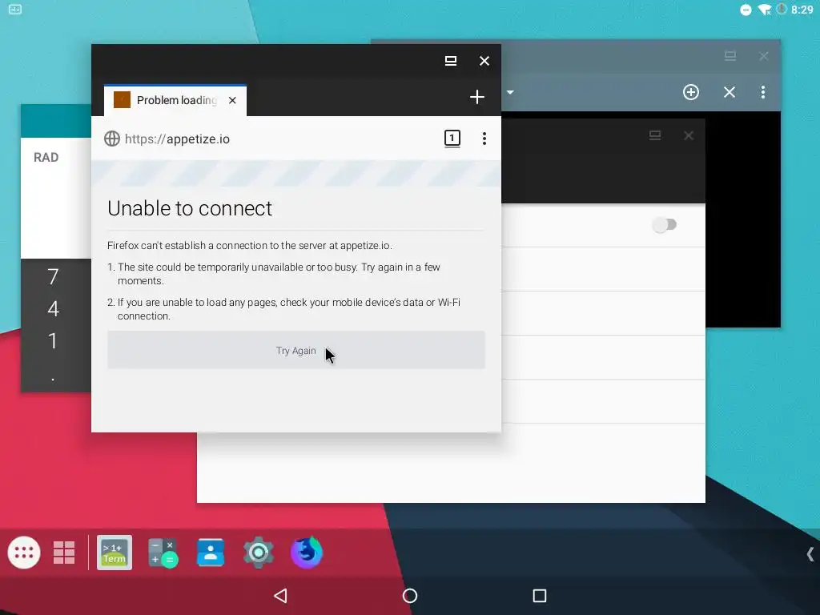Open new tab with plus icon in Firefox
This screenshot has width=820, height=615.
point(477,97)
